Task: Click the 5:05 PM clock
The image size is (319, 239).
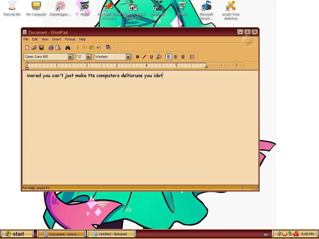Action: (x=307, y=234)
